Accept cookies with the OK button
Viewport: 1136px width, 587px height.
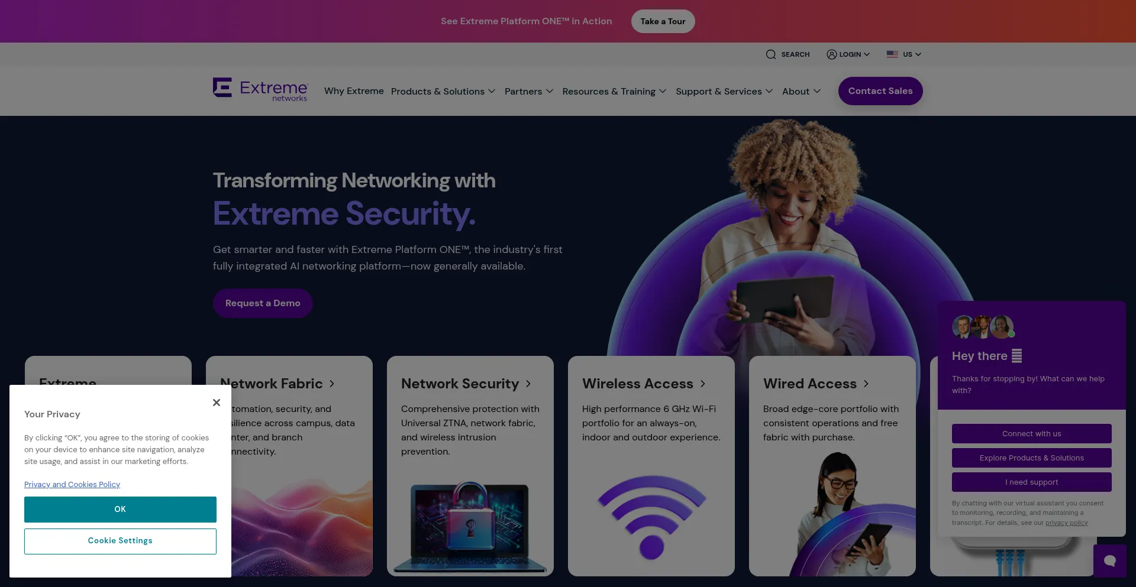tap(120, 510)
